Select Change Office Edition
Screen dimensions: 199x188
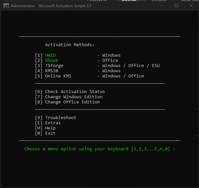tap(72, 102)
